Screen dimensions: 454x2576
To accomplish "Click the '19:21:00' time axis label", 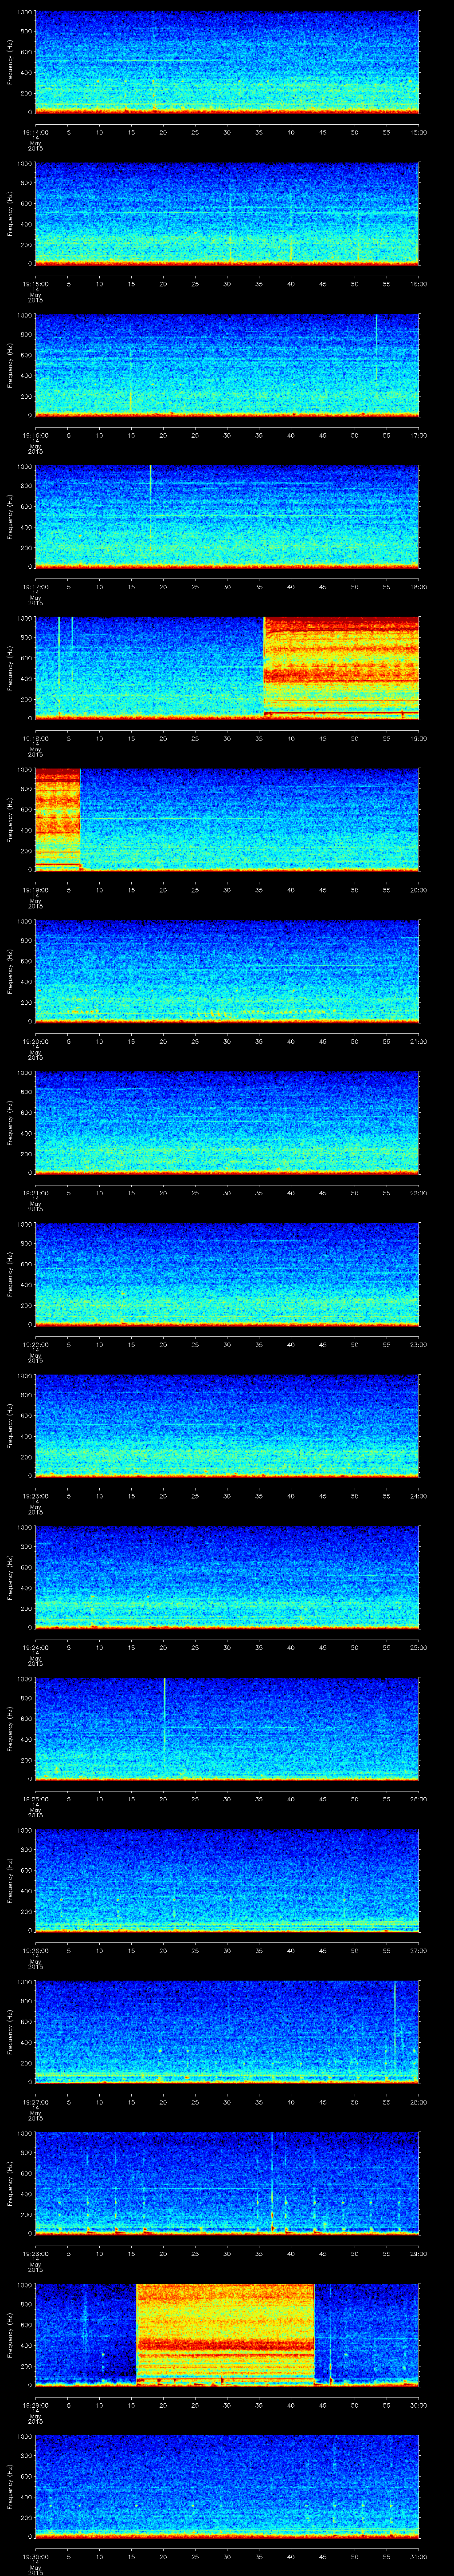I will tap(35, 1192).
